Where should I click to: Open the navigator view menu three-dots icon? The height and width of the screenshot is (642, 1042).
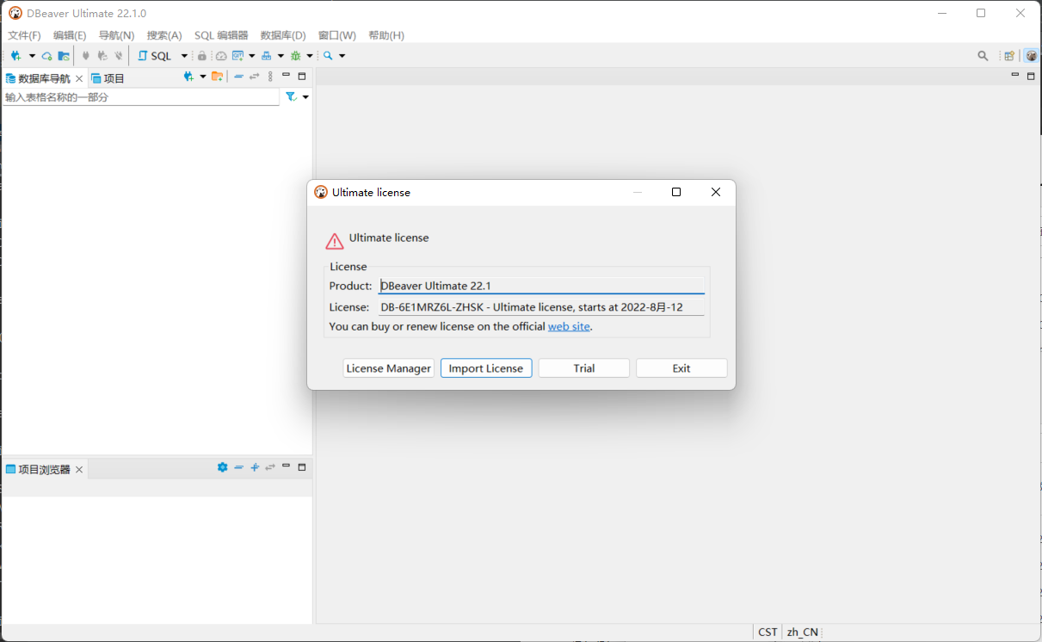pyautogui.click(x=270, y=77)
